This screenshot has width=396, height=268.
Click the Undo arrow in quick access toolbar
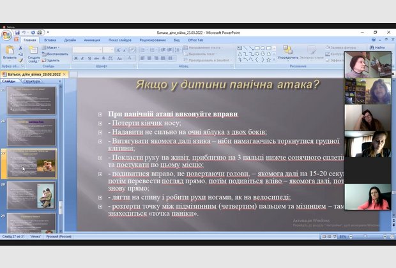tap(24, 32)
